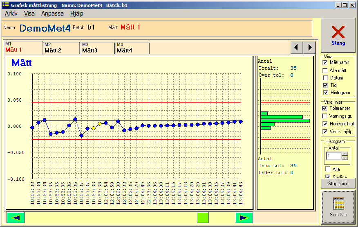
Task: Switch to the M4 Mått4 tab
Action: tap(132, 48)
